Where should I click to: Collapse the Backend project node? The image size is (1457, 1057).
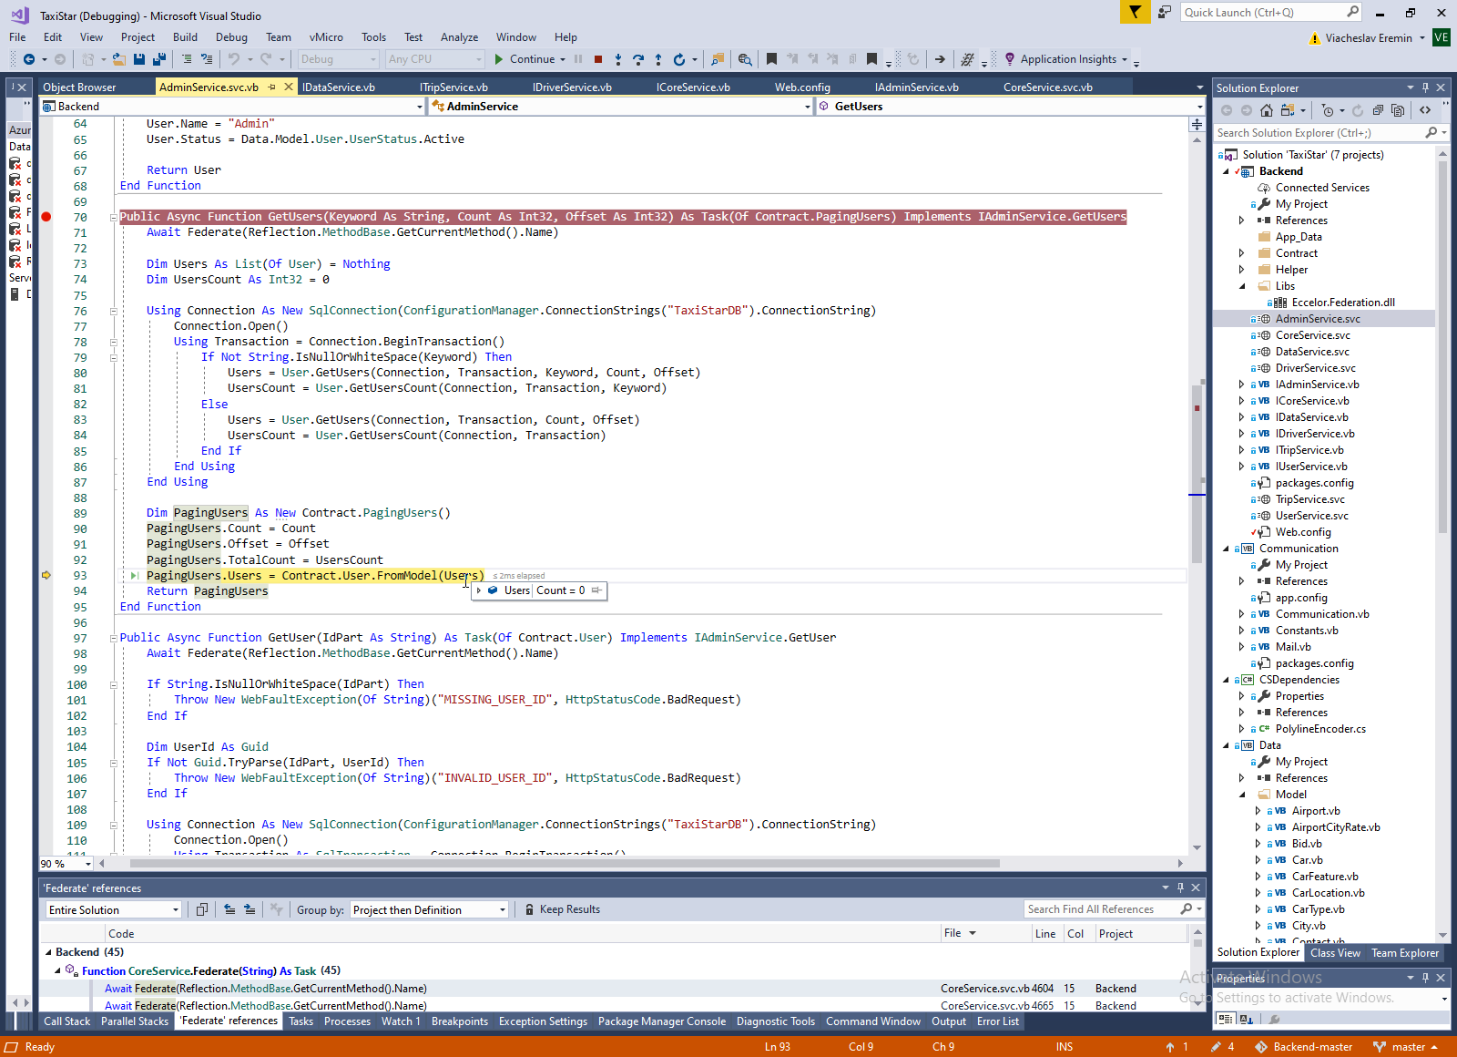pos(1226,171)
